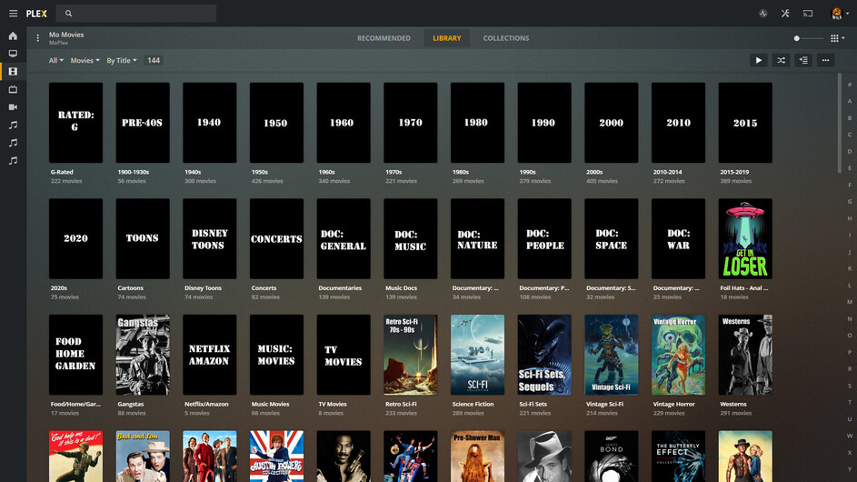Jump to letter M in alphabet index
The width and height of the screenshot is (857, 482).
click(x=850, y=302)
